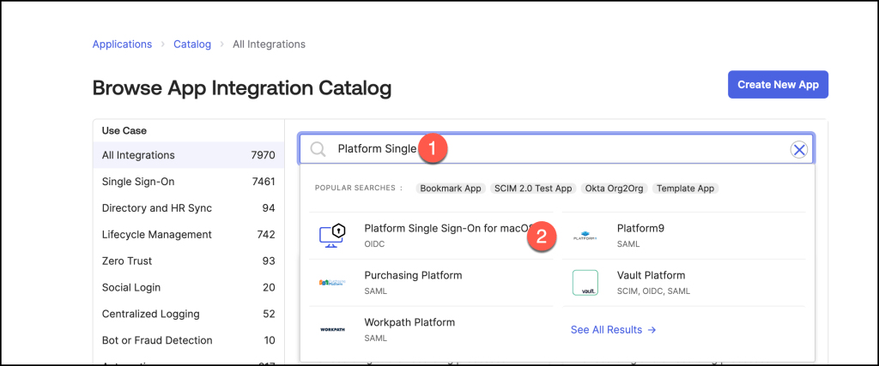The height and width of the screenshot is (366, 879).
Task: Open See All Results link
Action: 613,329
